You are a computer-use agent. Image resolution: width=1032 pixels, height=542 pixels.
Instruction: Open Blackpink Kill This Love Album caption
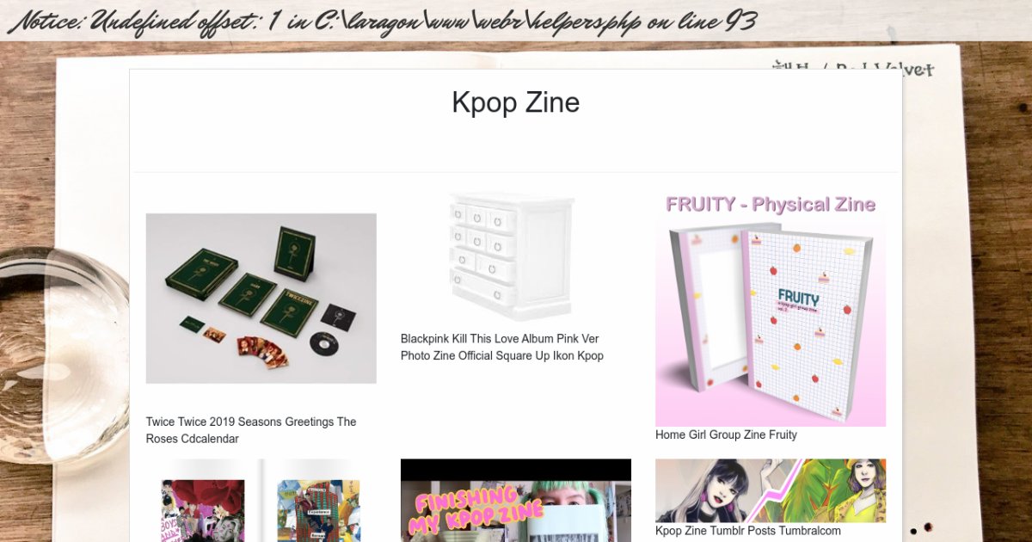[502, 348]
